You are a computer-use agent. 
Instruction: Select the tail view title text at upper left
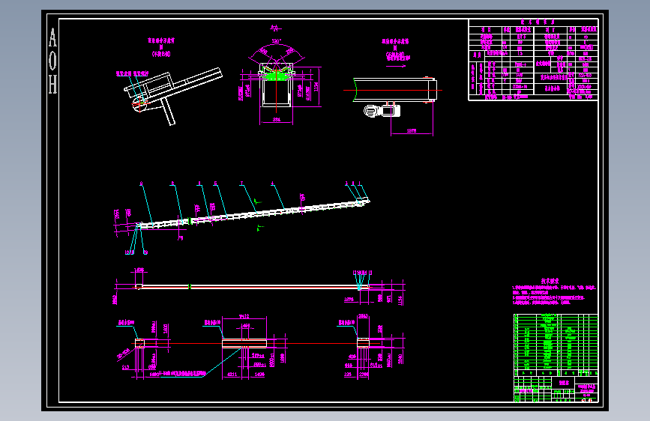click(x=161, y=47)
